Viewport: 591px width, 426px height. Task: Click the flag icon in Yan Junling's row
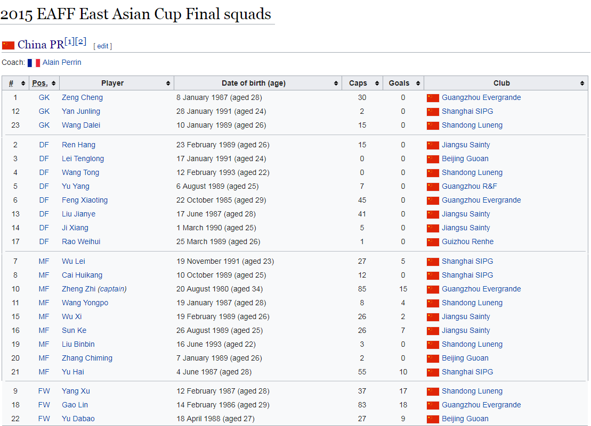click(433, 112)
